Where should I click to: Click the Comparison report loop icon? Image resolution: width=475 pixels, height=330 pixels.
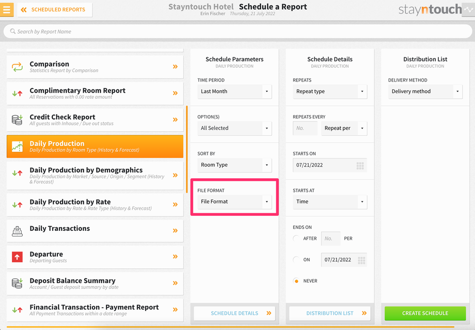[17, 67]
